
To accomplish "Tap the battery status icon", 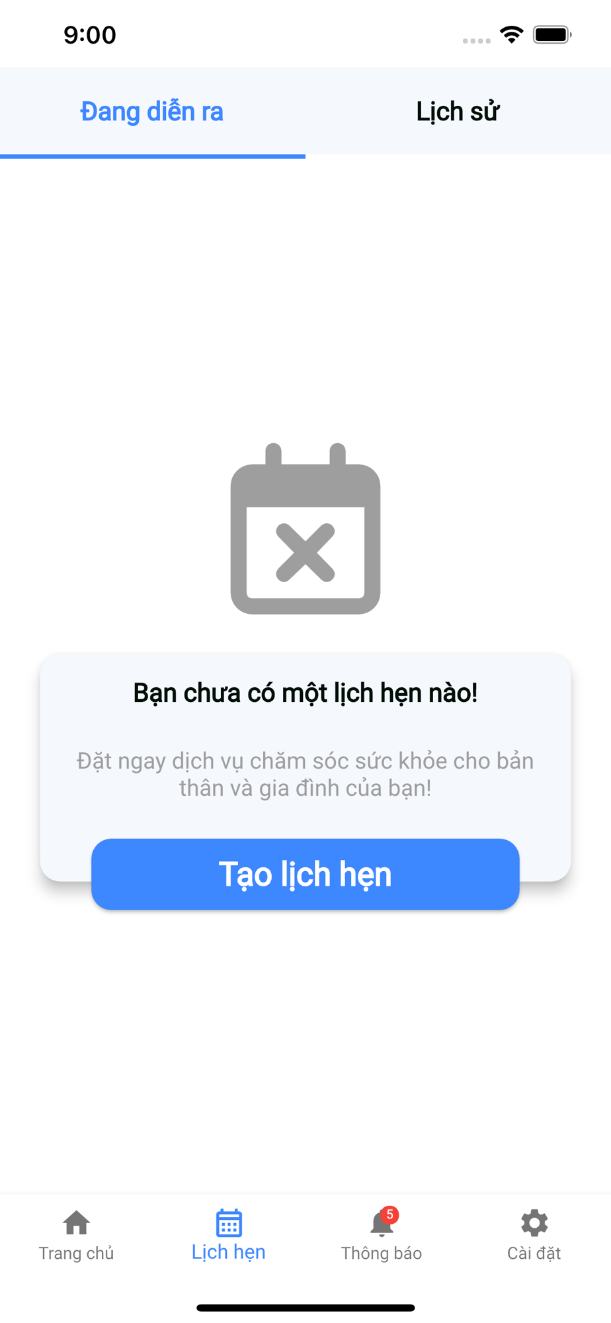I will coord(552,34).
